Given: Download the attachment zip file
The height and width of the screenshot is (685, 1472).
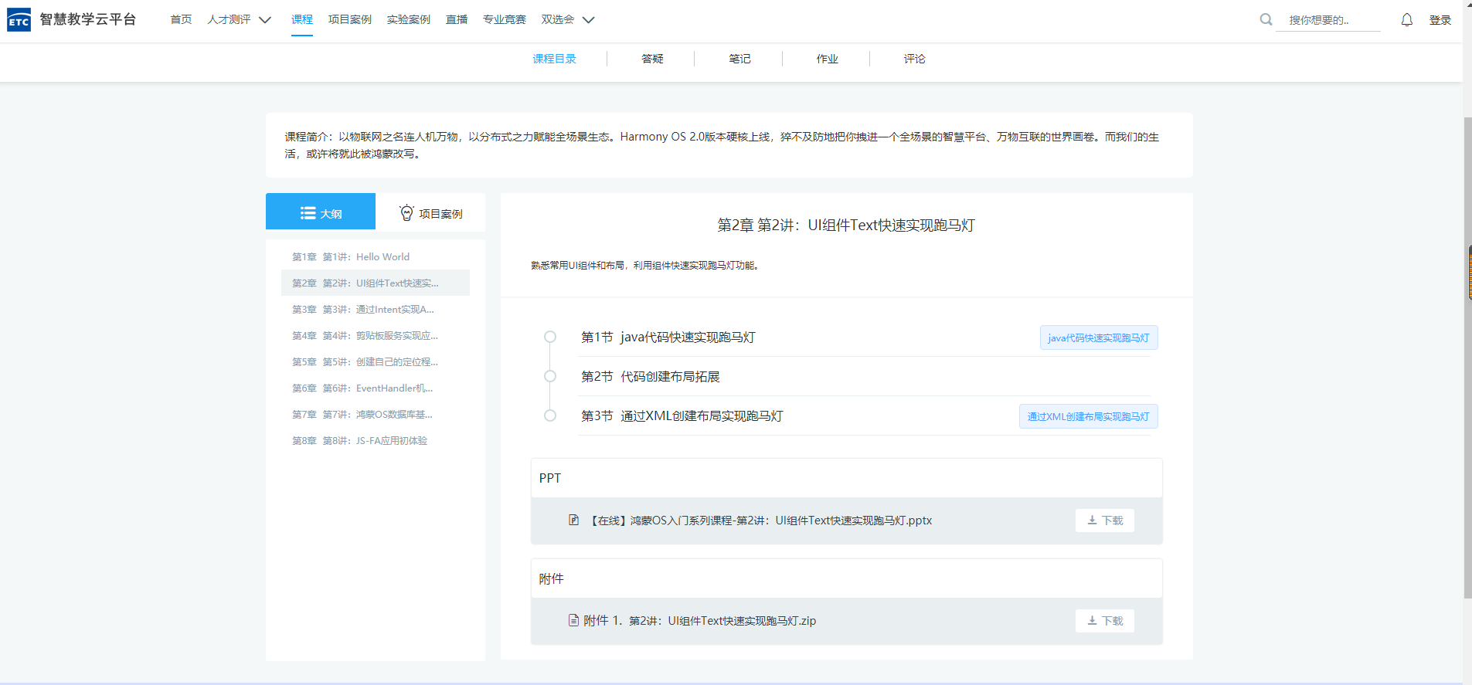Looking at the screenshot, I should pos(1105,621).
